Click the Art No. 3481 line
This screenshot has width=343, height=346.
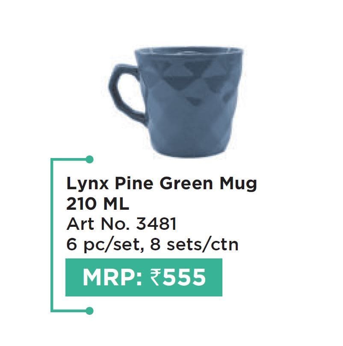coord(121,224)
